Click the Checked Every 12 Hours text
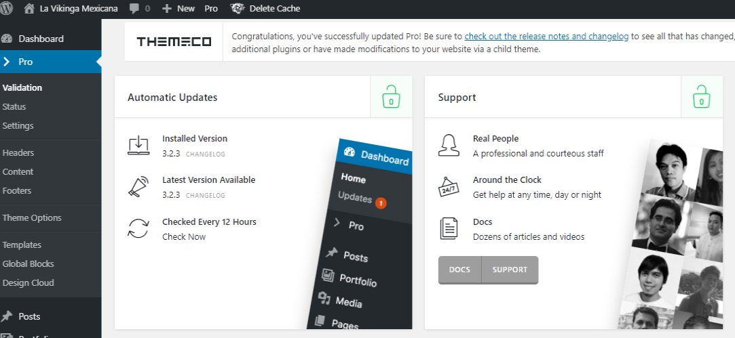Screen dimensions: 735x338 pos(209,222)
